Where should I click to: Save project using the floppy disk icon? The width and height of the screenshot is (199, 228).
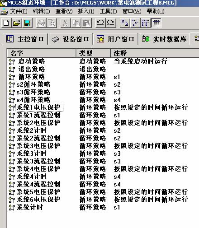click(x=27, y=23)
